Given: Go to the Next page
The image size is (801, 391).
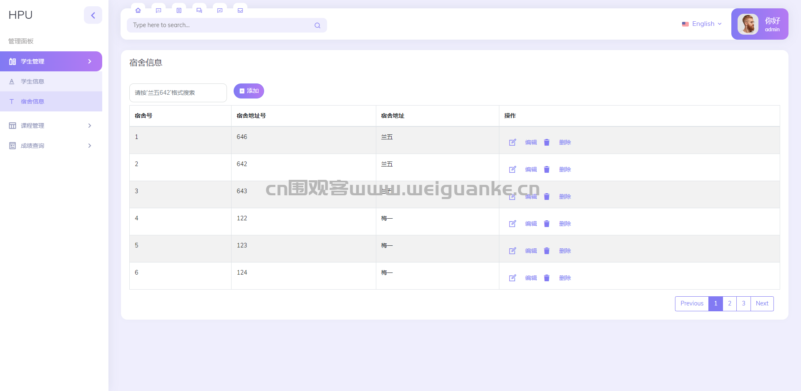Looking at the screenshot, I should pos(762,304).
